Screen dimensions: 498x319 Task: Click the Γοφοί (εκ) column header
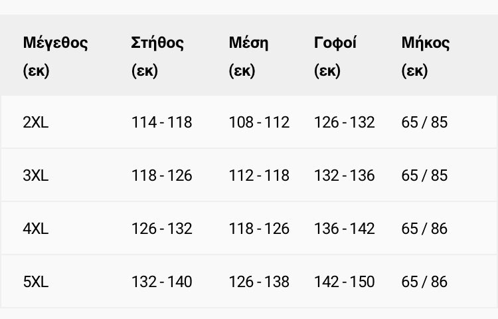pyautogui.click(x=335, y=56)
